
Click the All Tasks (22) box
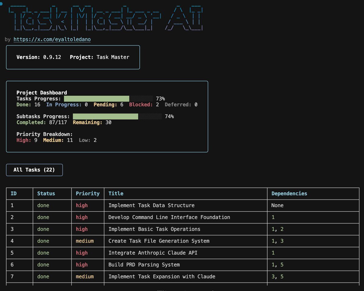point(34,170)
